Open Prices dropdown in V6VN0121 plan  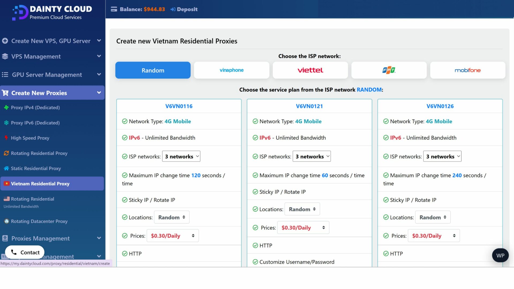(303, 227)
